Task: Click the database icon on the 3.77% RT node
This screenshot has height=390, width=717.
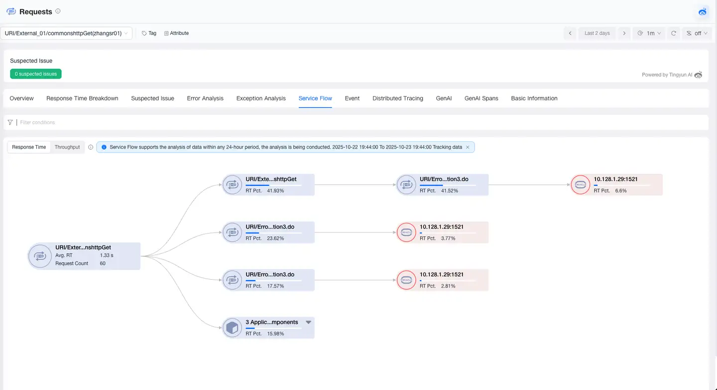Action: [x=406, y=232]
